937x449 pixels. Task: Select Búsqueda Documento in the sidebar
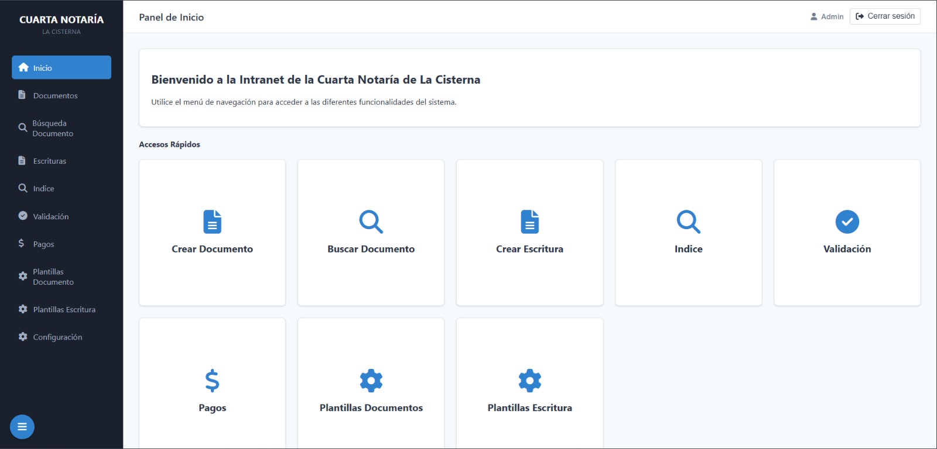[53, 129]
